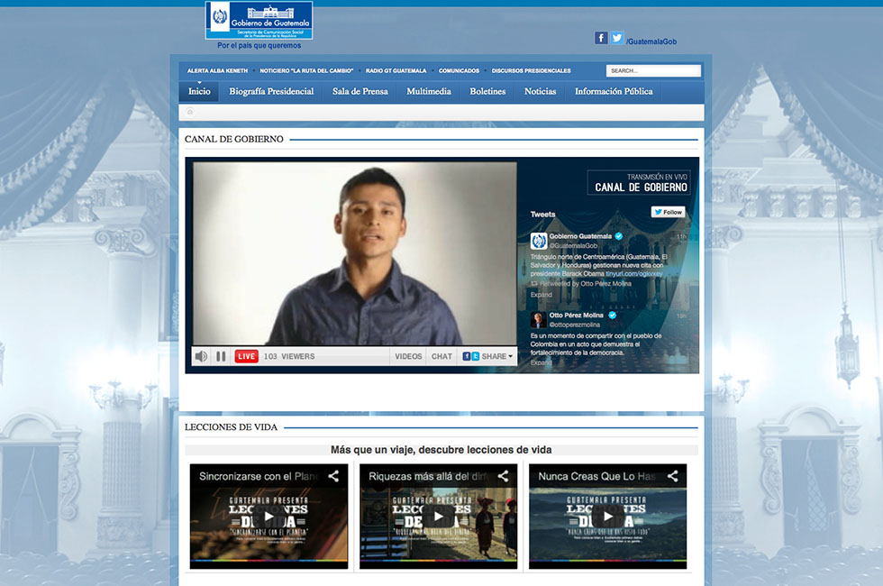Open the Inicio menu item
This screenshot has height=586, width=883.
click(199, 91)
